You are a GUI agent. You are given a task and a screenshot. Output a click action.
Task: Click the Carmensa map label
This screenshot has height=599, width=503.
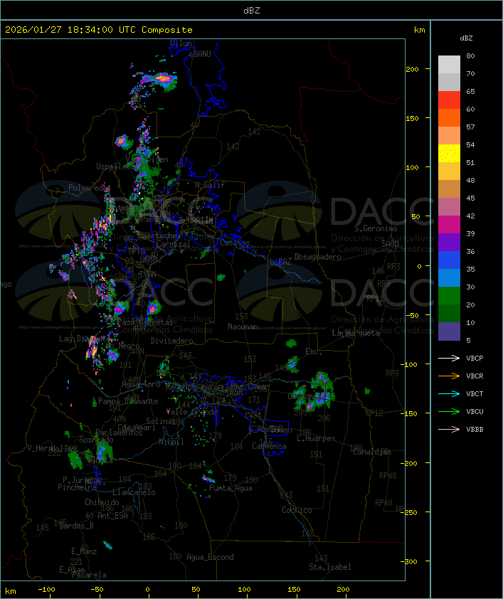pyautogui.click(x=269, y=446)
